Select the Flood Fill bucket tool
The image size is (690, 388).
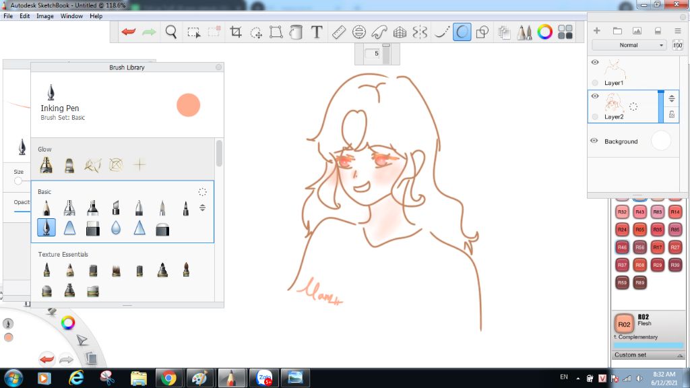click(x=296, y=32)
